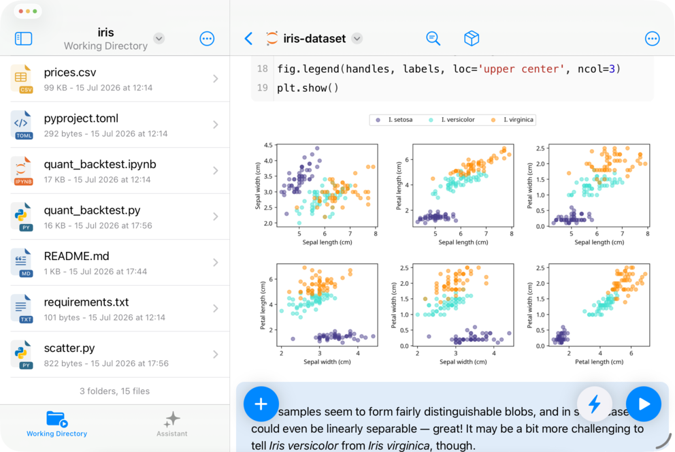
Task: Expand the quant_backtest.ipynb row chevron
Action: (x=216, y=171)
